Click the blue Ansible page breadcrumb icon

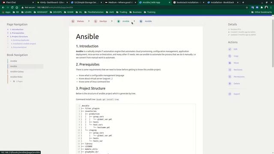pos(141,21)
